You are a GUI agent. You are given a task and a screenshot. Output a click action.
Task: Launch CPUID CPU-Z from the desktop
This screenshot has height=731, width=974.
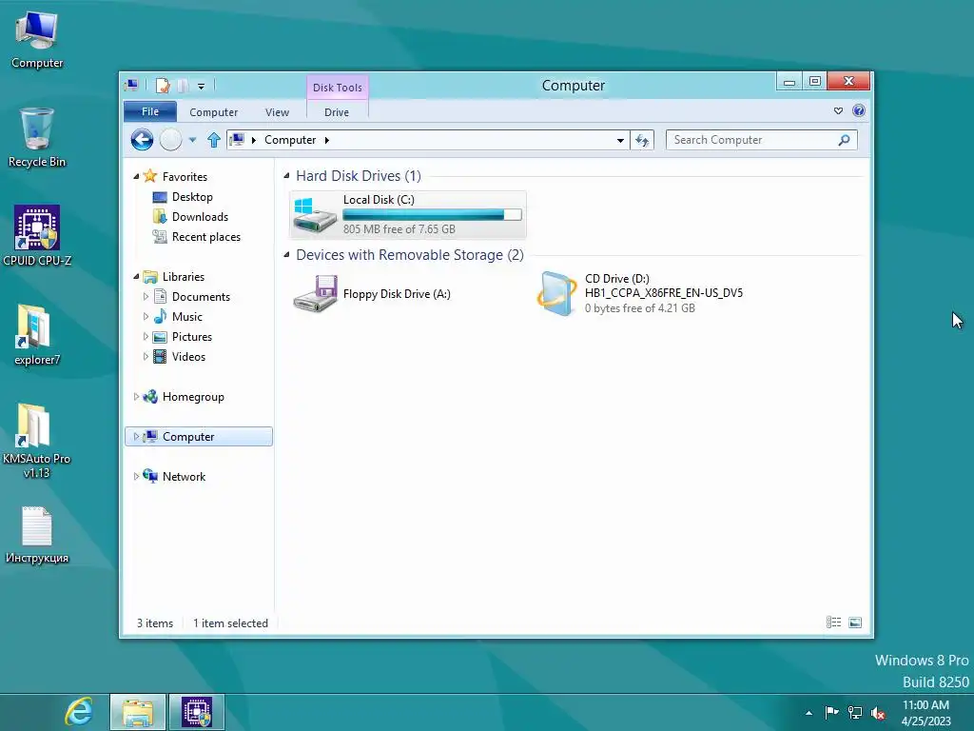pos(37,236)
